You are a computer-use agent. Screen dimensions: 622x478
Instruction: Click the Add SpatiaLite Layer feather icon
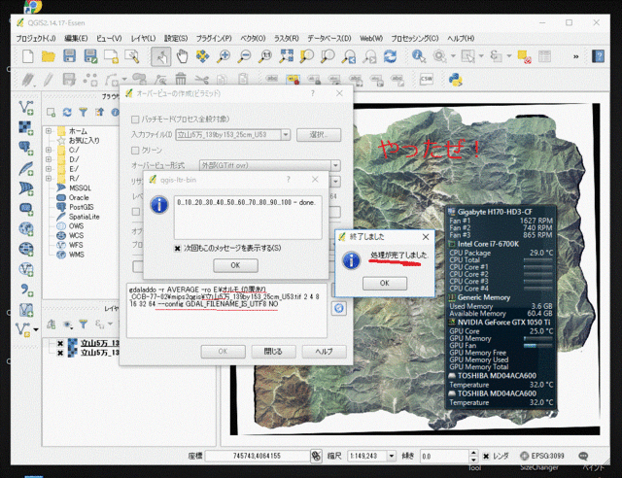coord(26,168)
